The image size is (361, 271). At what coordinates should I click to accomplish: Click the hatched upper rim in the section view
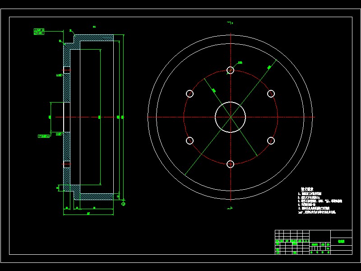94,38
